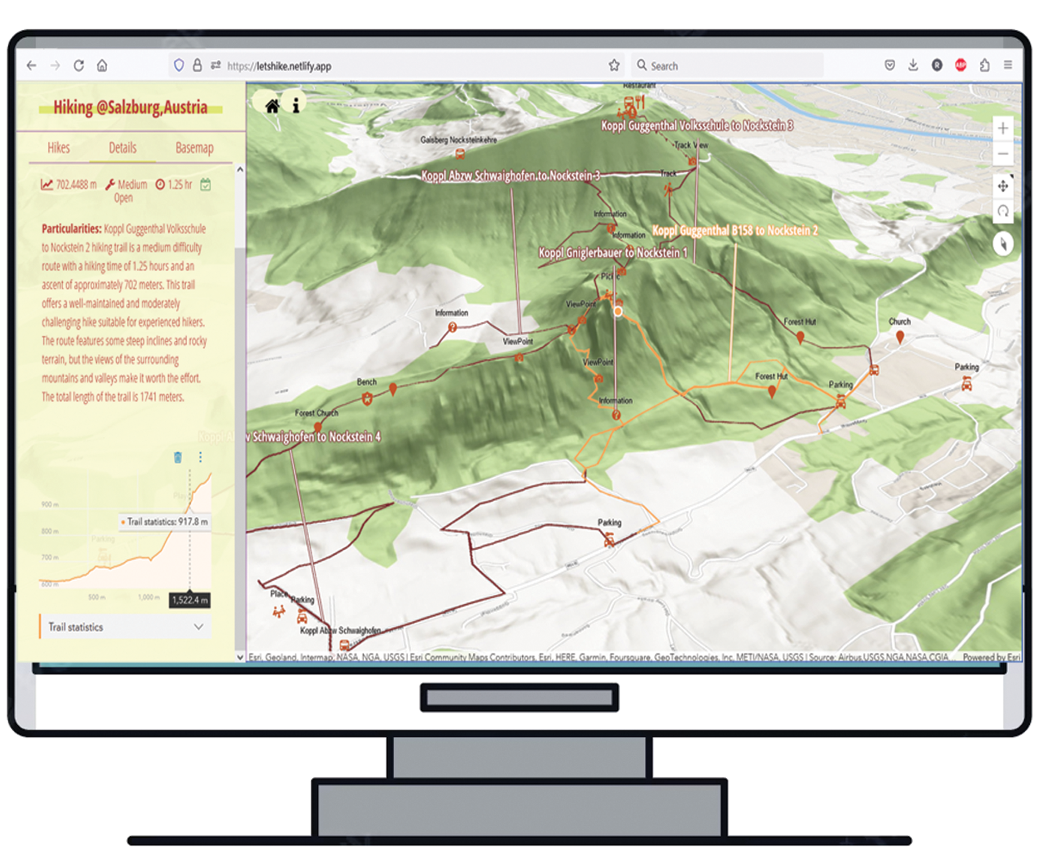Click the Forest Church marker pin
Screen dimensions: 1045x860
[318, 427]
